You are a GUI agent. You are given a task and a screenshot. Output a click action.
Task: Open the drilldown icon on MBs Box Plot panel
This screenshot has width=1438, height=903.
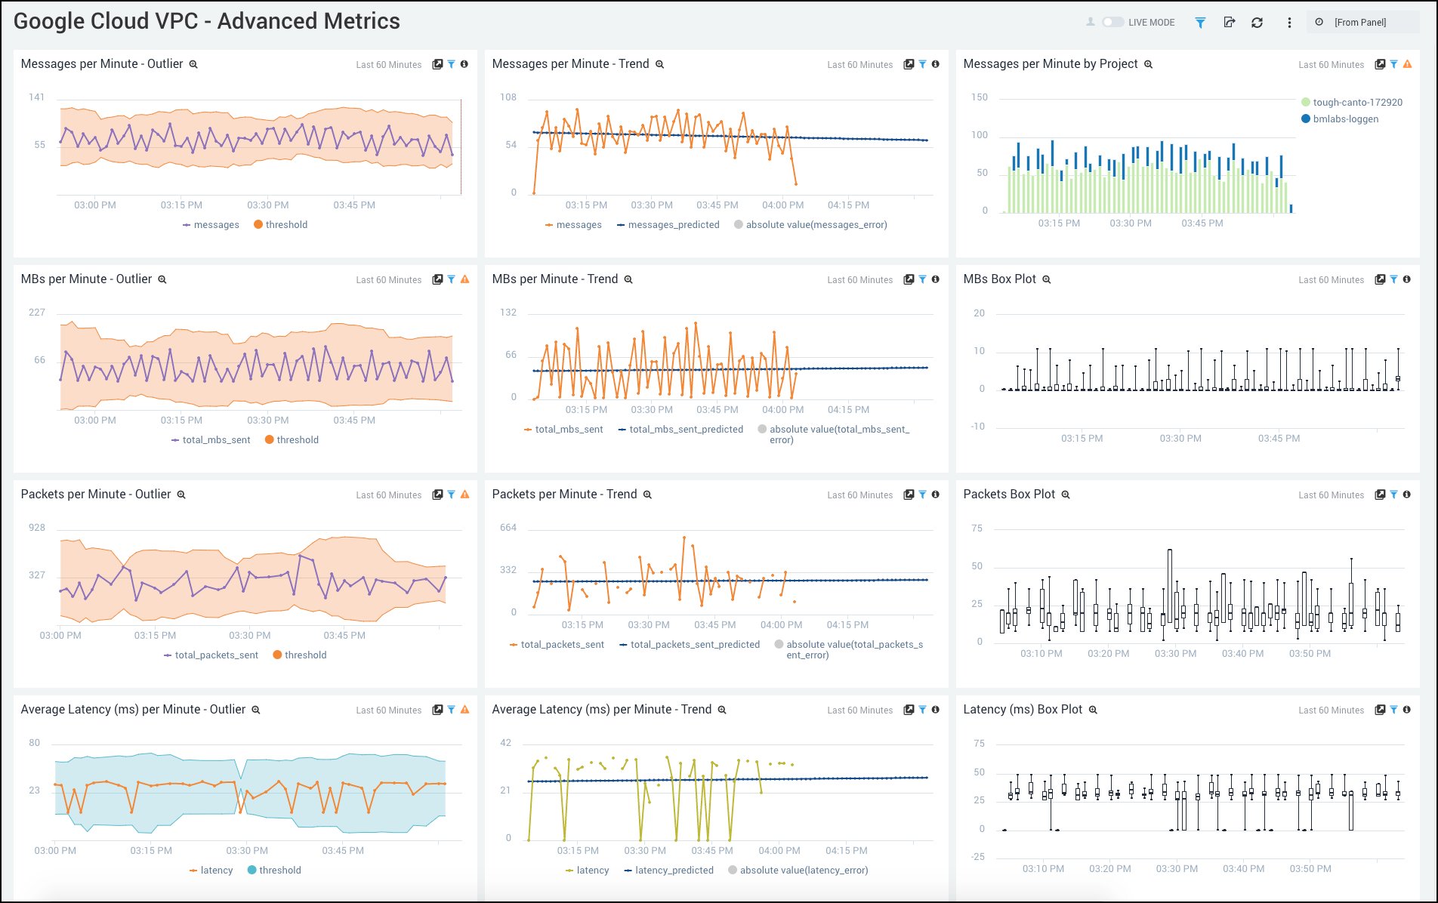pyautogui.click(x=1381, y=279)
